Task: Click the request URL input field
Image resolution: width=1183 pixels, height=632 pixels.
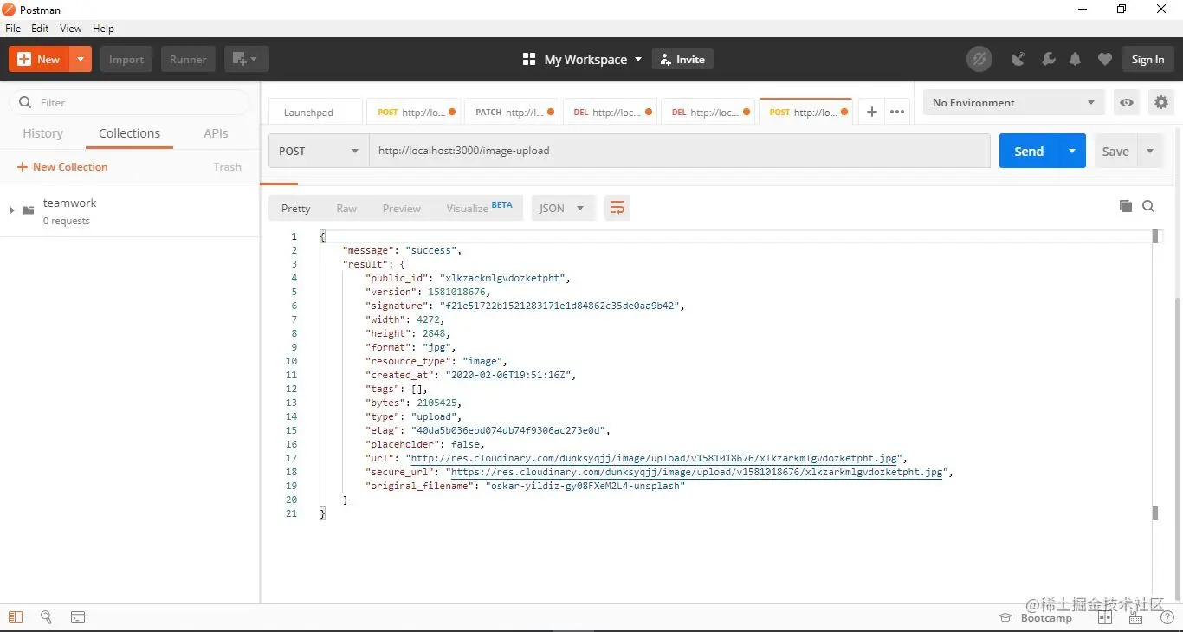Action: (680, 151)
